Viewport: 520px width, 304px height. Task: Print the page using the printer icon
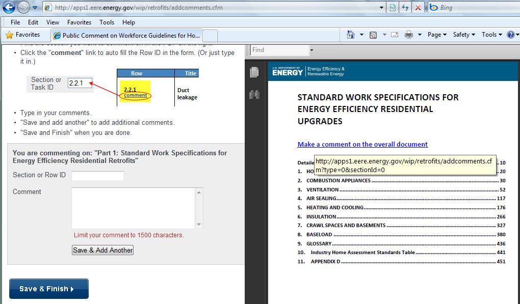(x=408, y=35)
